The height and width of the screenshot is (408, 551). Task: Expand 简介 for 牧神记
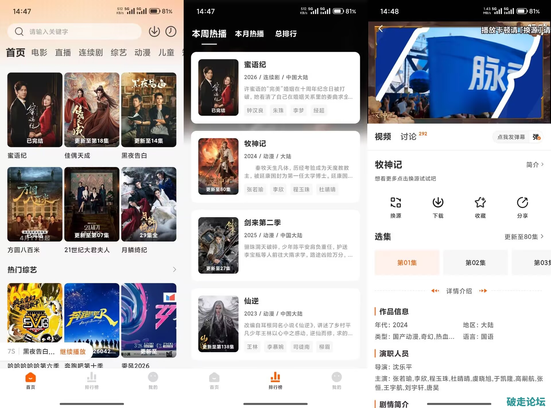coord(535,165)
